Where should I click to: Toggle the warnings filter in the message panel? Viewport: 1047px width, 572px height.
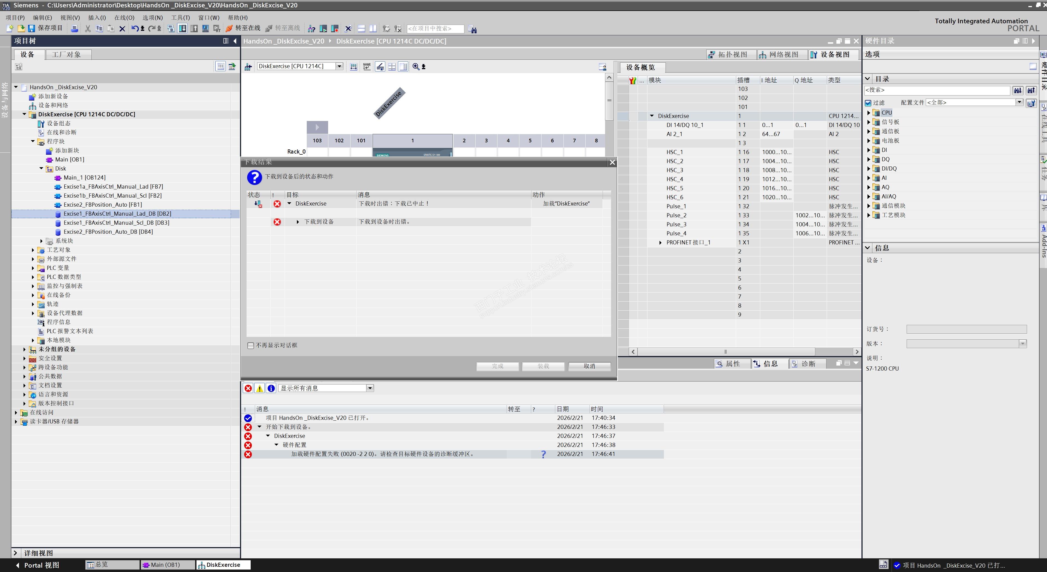[x=259, y=388]
